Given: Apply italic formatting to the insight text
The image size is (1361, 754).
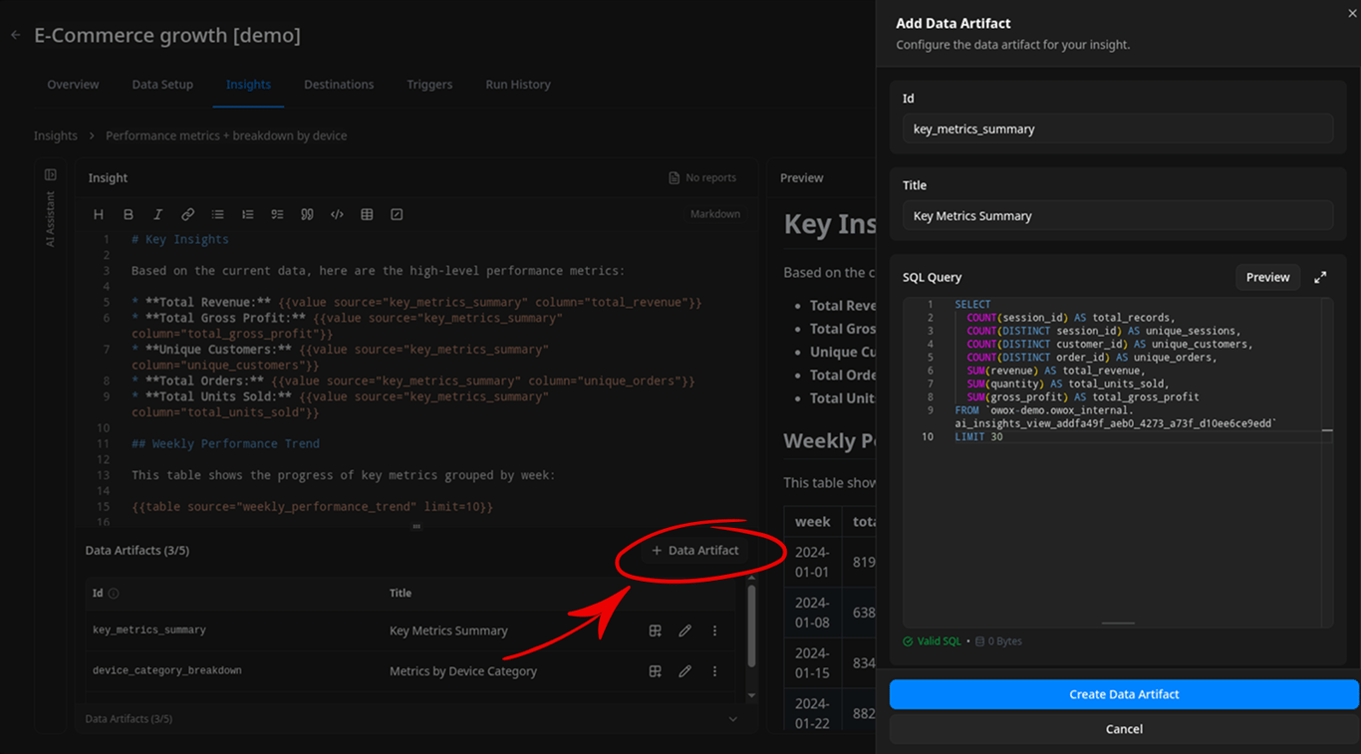Looking at the screenshot, I should pos(157,213).
